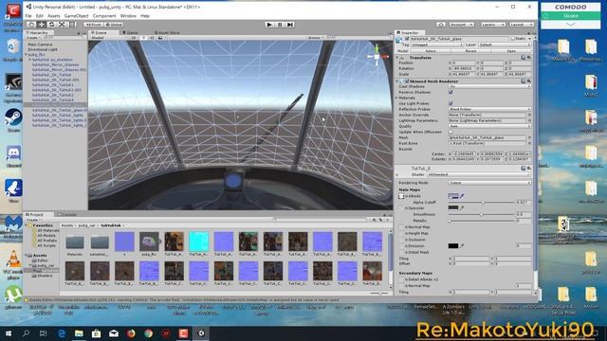The height and width of the screenshot is (341, 607).
Task: Toggle Pivot/Center handle mode button
Action: coord(93,25)
